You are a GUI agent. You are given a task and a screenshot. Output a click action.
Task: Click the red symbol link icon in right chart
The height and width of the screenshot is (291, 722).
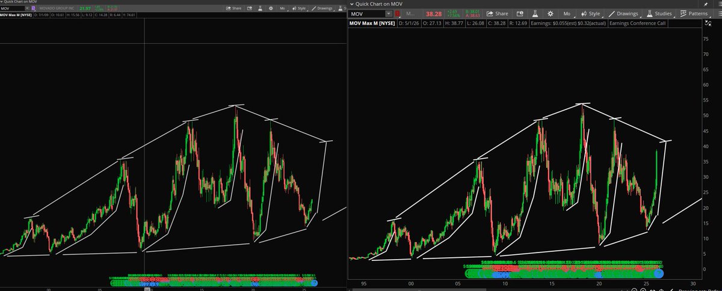coord(397,14)
